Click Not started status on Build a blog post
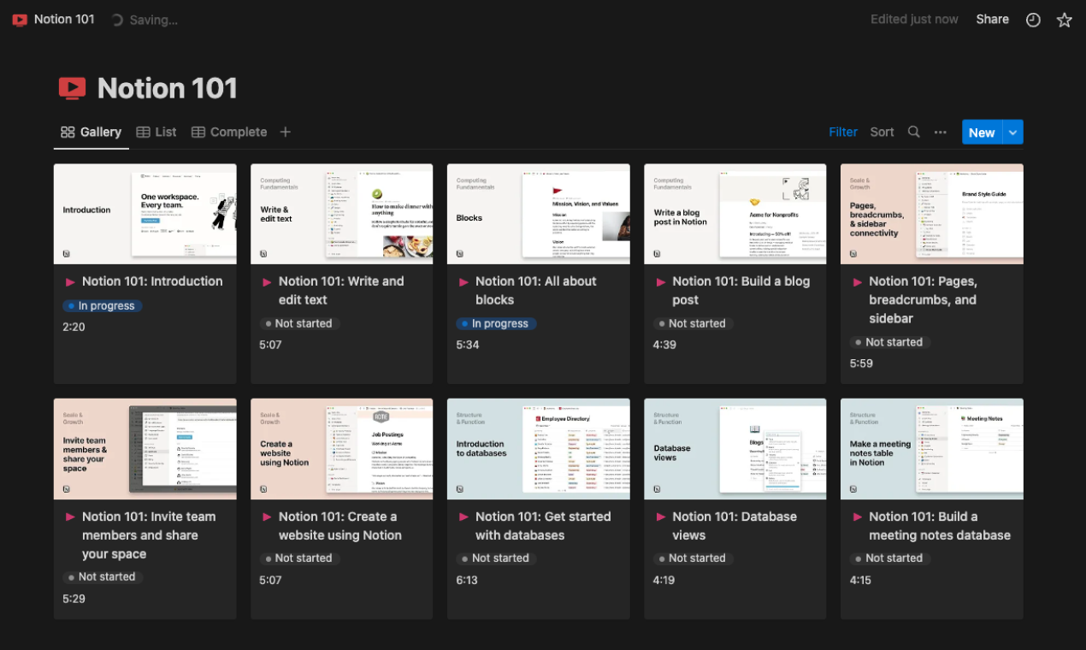The image size is (1086, 650). tap(694, 324)
